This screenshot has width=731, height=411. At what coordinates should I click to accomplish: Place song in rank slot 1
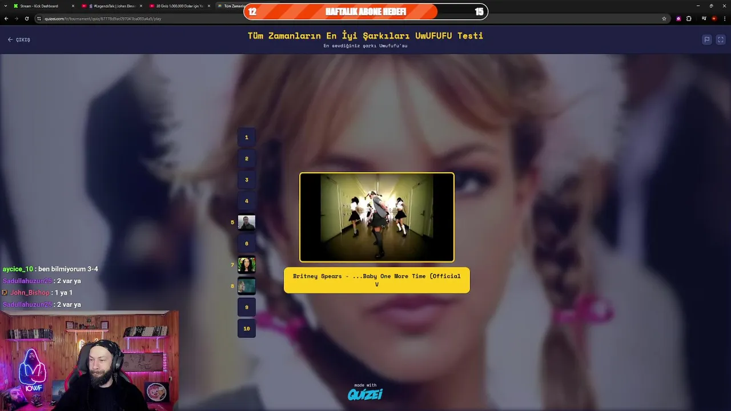coord(247,137)
